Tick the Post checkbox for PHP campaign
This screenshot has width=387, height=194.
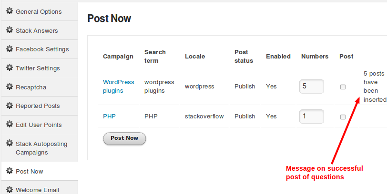pyautogui.click(x=343, y=117)
